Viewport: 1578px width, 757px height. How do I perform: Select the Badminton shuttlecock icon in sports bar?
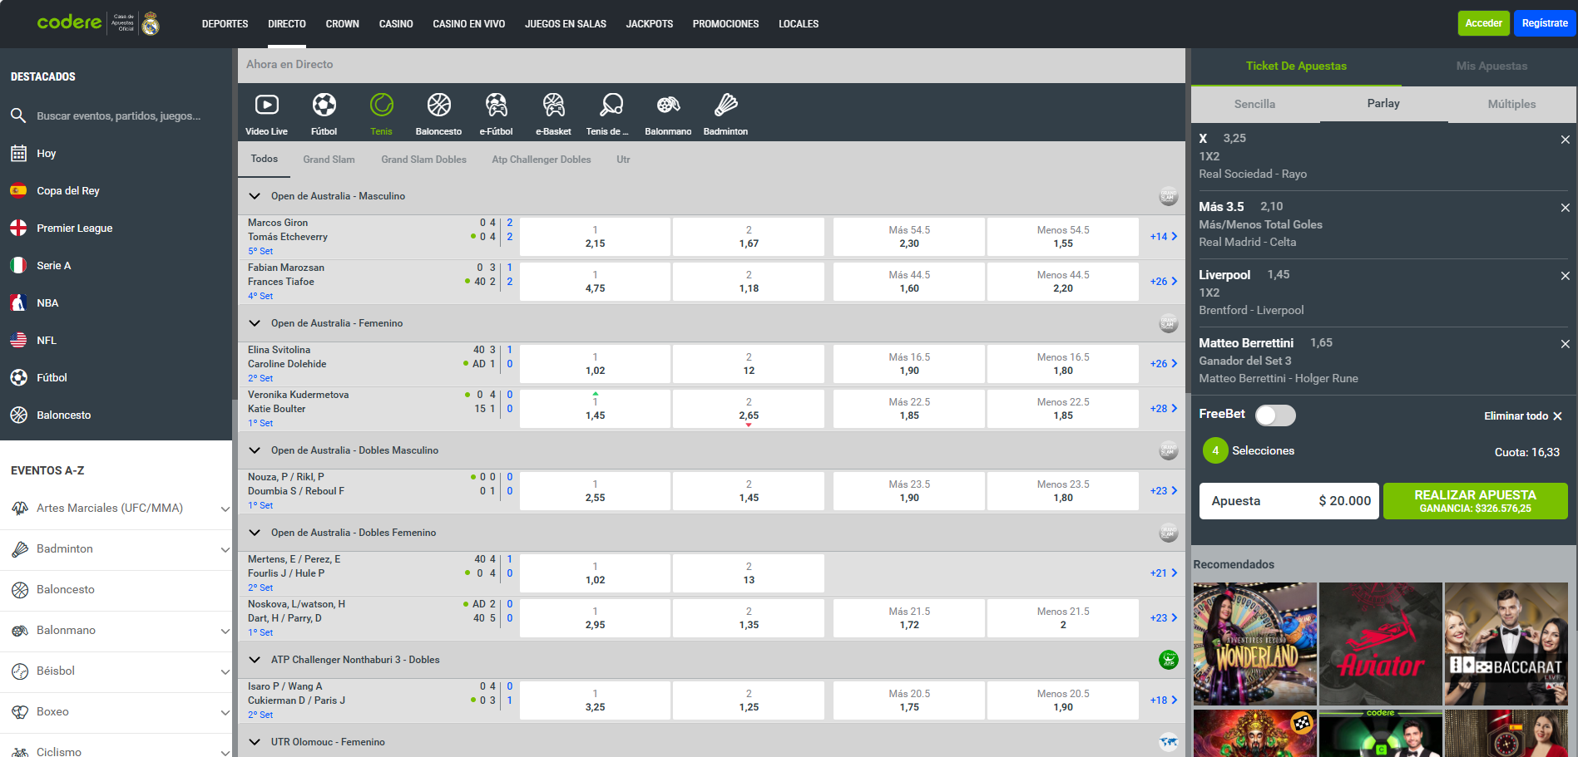click(x=725, y=105)
